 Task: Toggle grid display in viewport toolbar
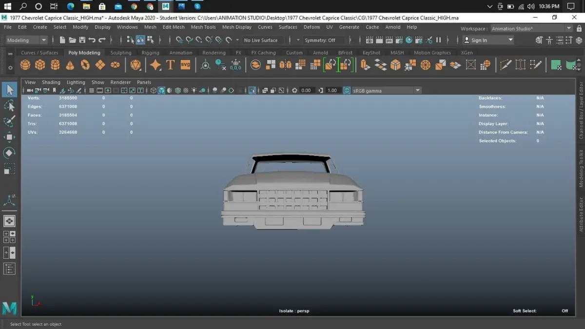(92, 91)
